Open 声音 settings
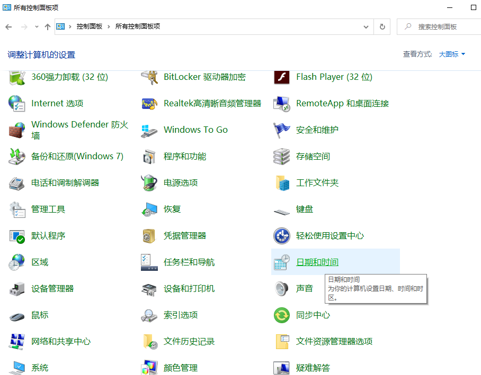Viewport: 481px width, 375px height. pyautogui.click(x=305, y=288)
